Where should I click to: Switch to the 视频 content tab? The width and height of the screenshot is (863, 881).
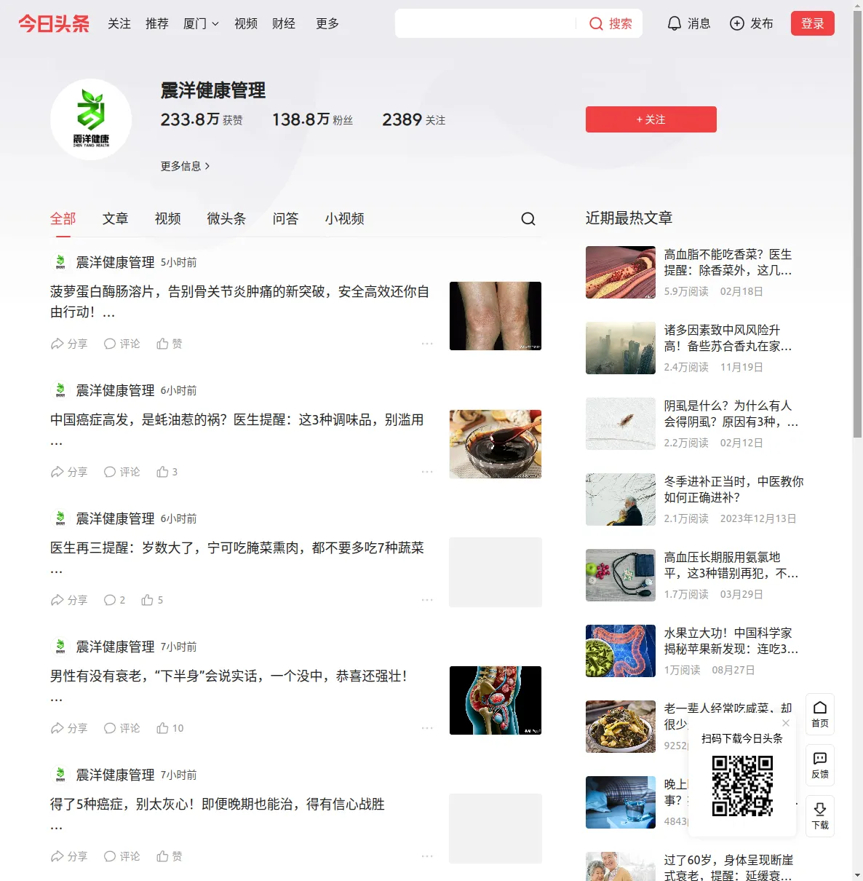point(167,218)
